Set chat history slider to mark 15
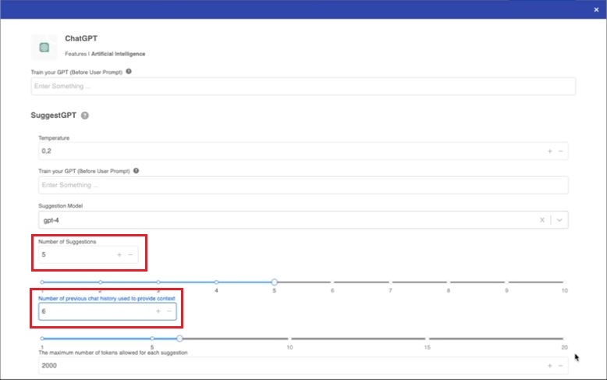This screenshot has width=607, height=380. tap(427, 339)
